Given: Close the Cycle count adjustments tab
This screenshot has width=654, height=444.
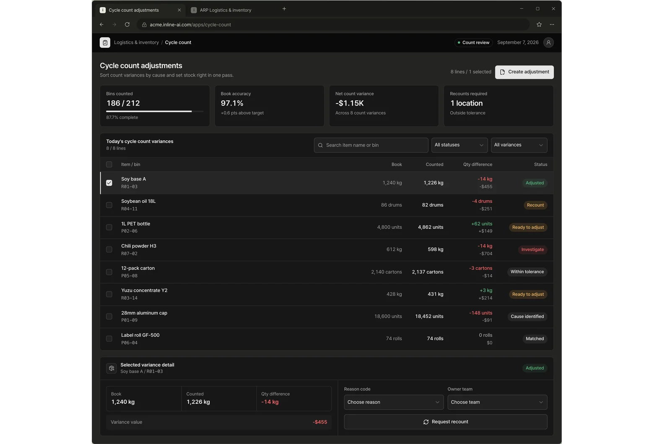Looking at the screenshot, I should pos(179,10).
